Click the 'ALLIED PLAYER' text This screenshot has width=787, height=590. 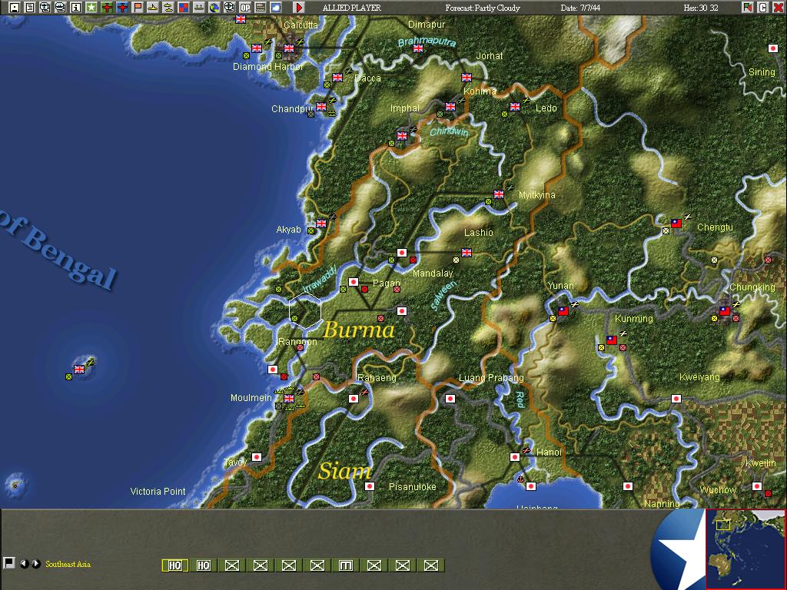coord(351,8)
